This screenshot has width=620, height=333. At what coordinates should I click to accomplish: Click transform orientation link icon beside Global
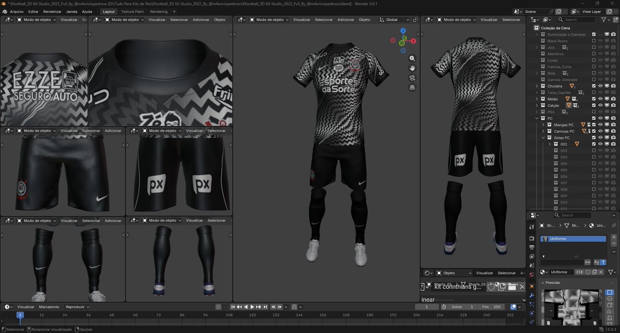(x=415, y=20)
